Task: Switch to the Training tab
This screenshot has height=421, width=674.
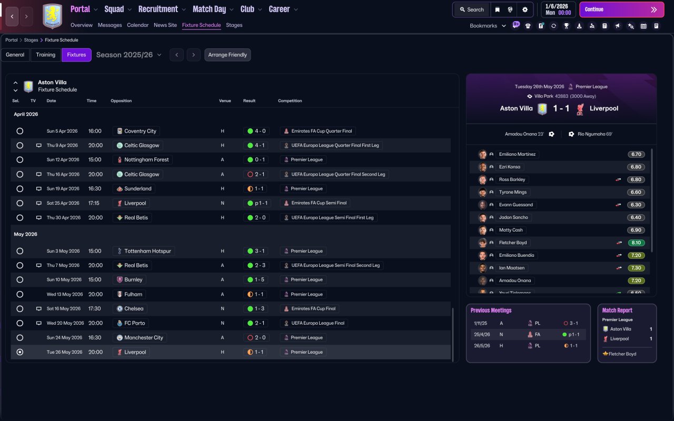Action: (46, 55)
